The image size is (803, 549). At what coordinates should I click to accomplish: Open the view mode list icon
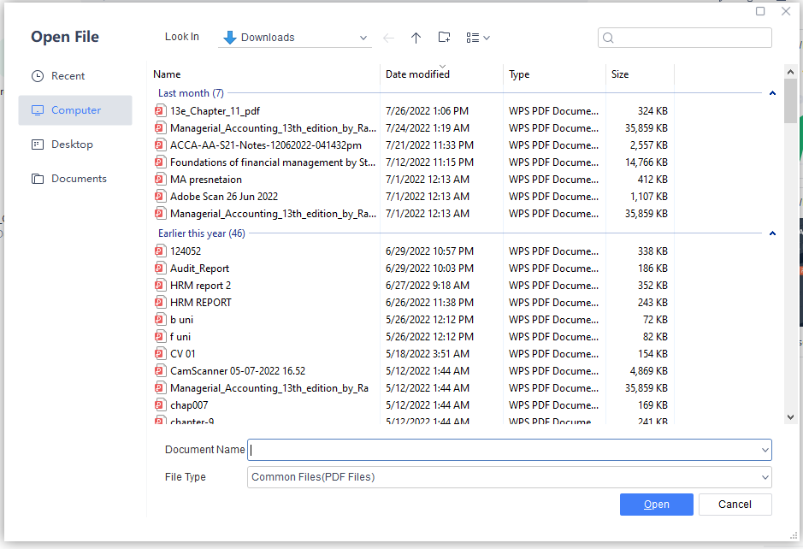click(472, 37)
